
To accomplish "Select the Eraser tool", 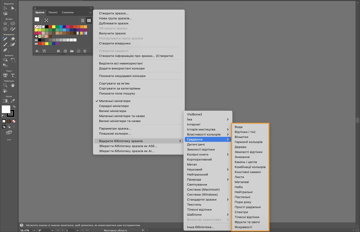I will click(13, 39).
